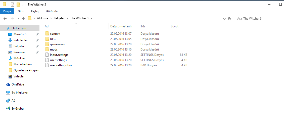Click the Ağ network icon
Viewport: 284px width, 140px height.
click(x=8, y=101)
